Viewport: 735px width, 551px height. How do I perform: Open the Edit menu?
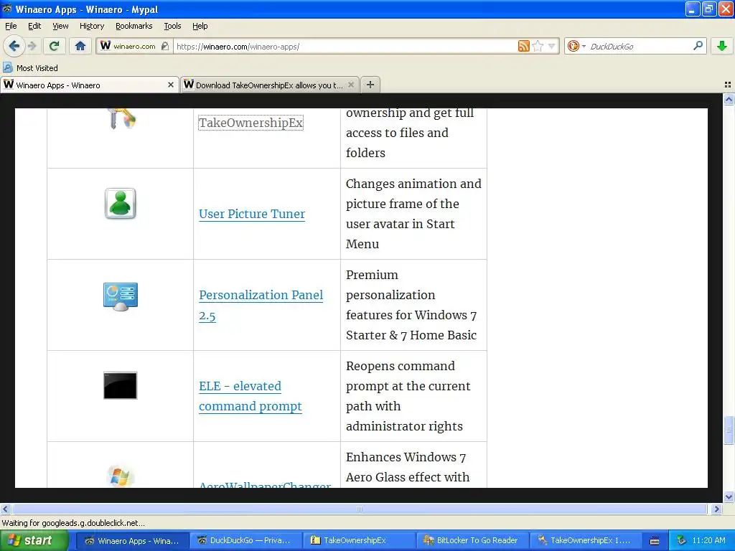34,26
